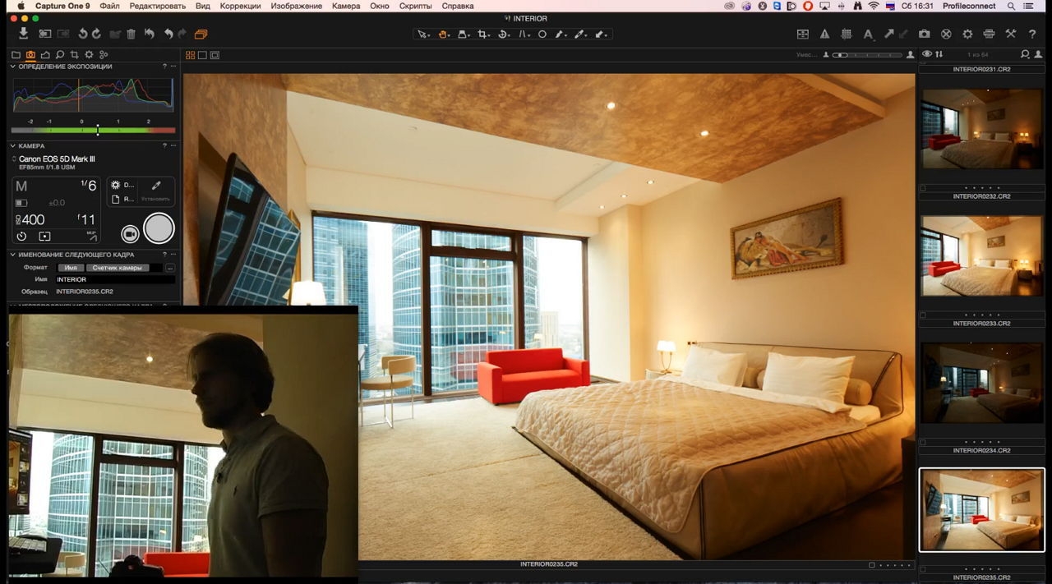This screenshot has width=1052, height=584.
Task: Click the self-timer drive mode icon
Action: point(21,237)
